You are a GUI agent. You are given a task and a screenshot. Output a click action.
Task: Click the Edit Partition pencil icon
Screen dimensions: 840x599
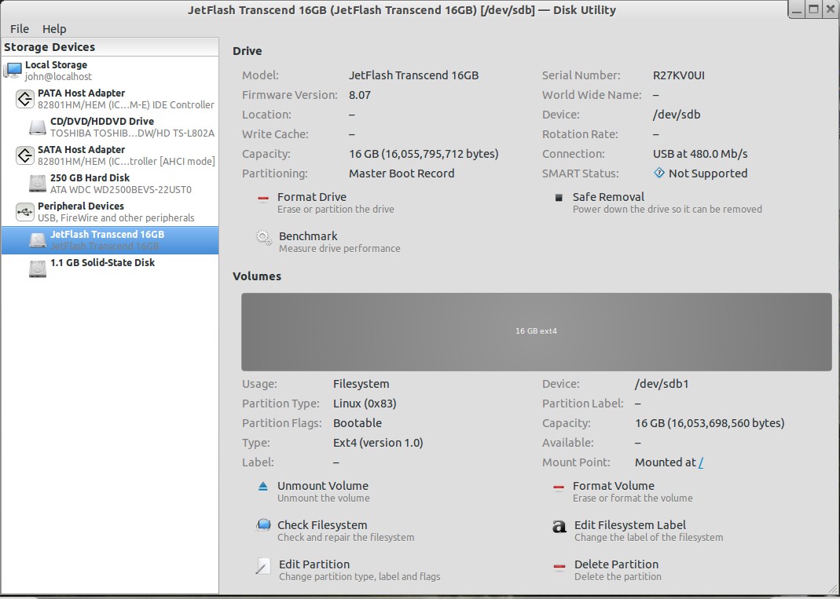[264, 566]
